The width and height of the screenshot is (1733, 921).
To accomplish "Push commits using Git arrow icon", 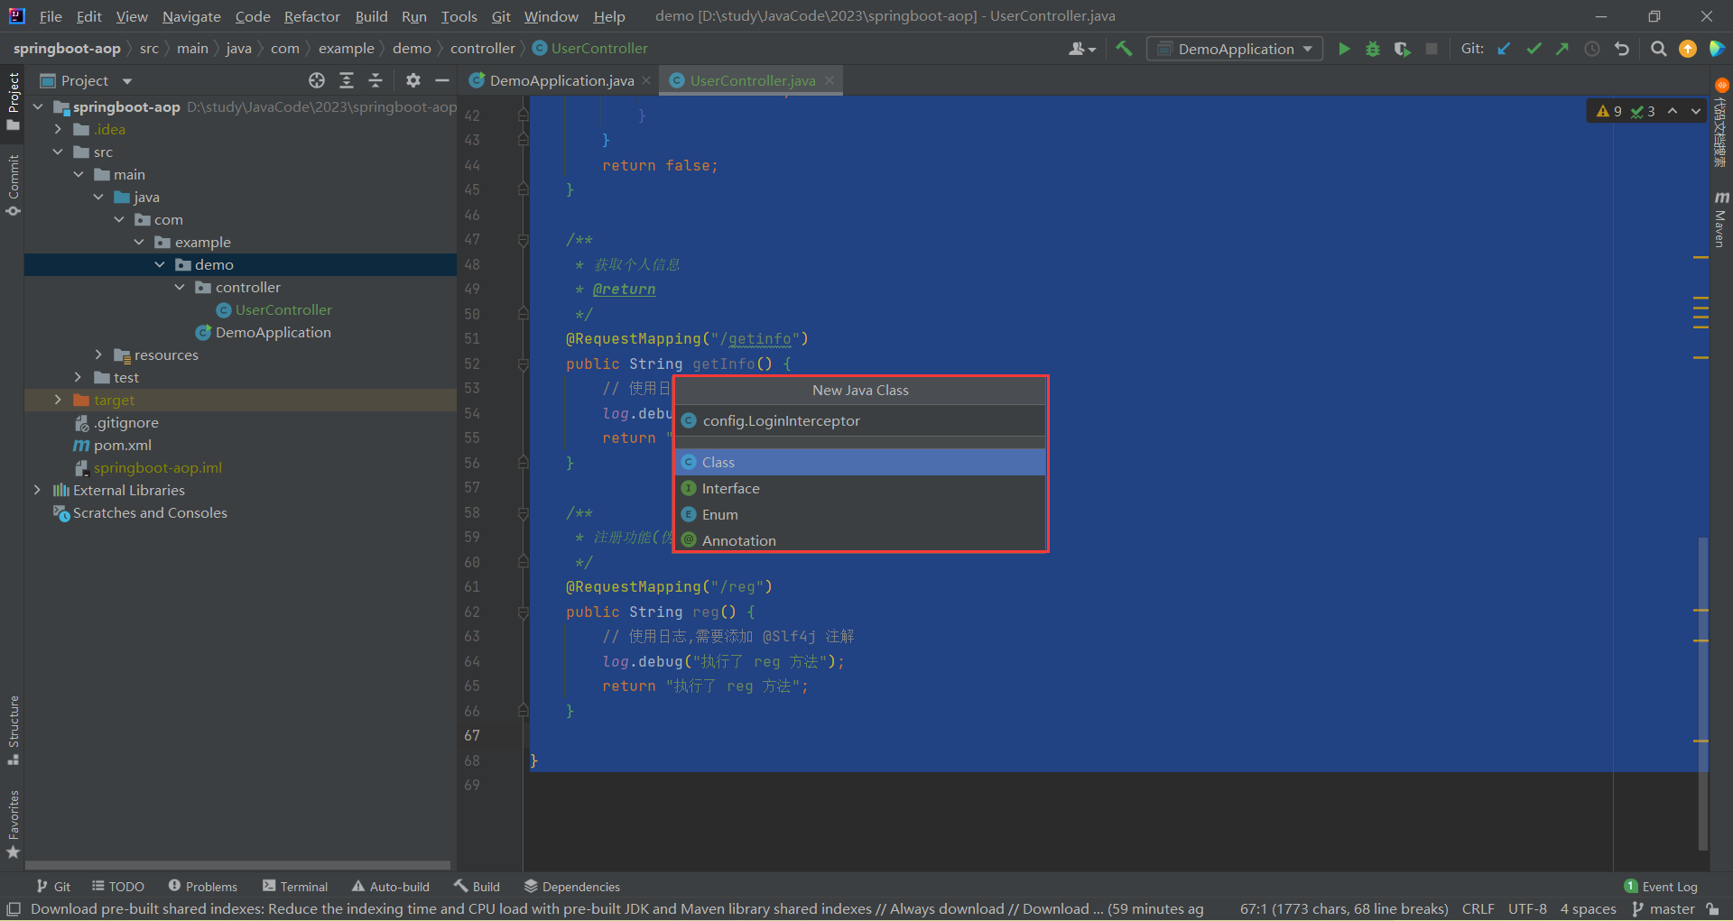I will coord(1562,49).
